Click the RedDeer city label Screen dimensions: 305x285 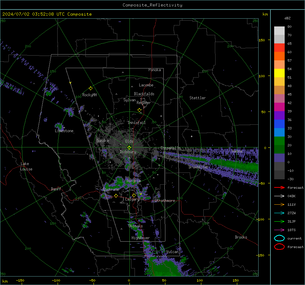point(144,103)
